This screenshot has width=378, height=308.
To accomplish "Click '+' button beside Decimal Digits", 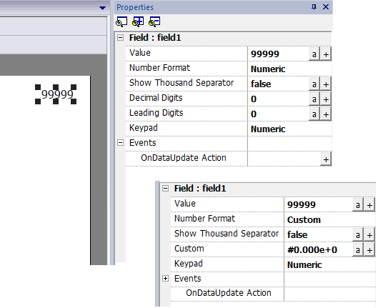I will 326,99.
